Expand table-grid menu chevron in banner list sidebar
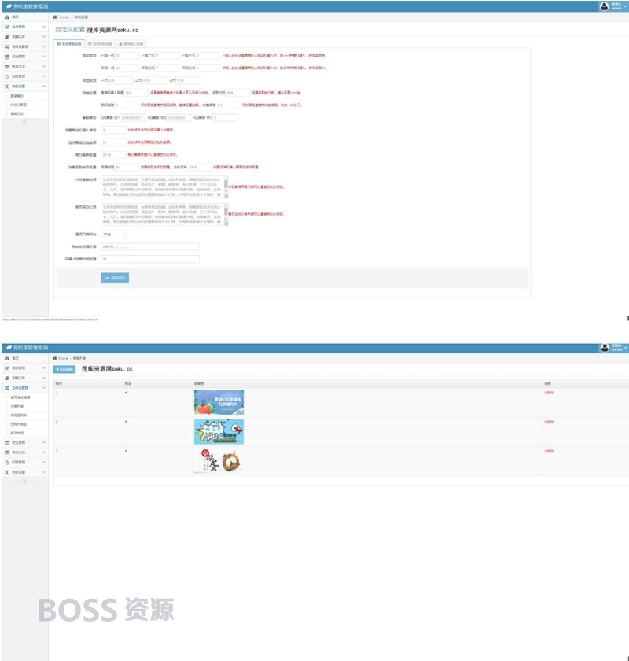The height and width of the screenshot is (661, 629). point(43,452)
